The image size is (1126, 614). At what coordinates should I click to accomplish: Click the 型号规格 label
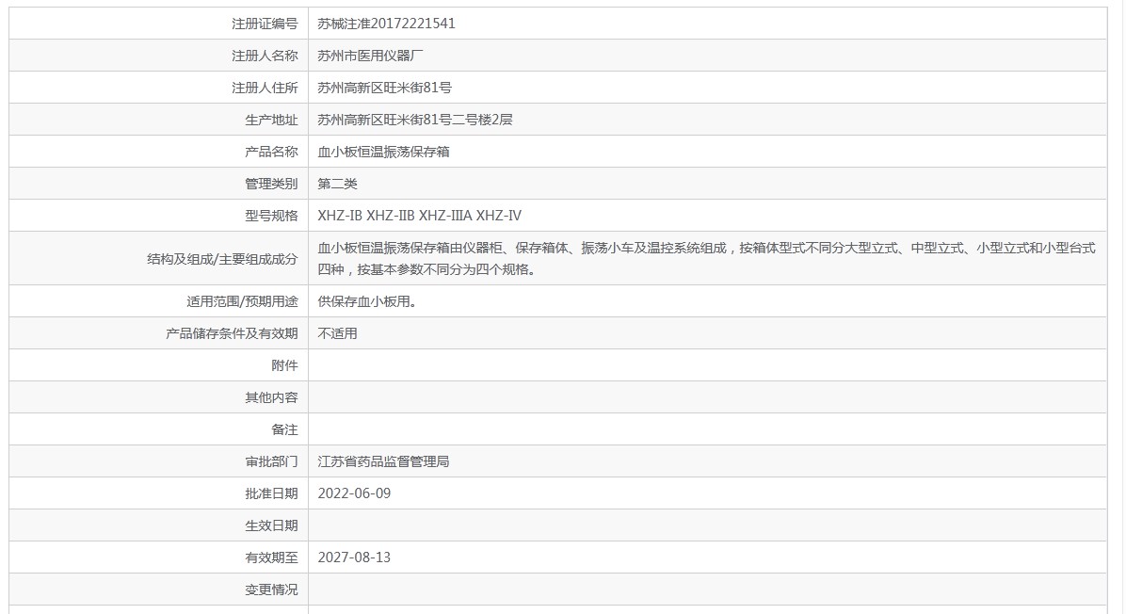click(271, 216)
